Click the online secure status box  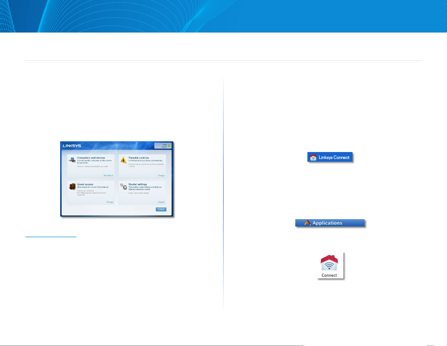click(163, 146)
